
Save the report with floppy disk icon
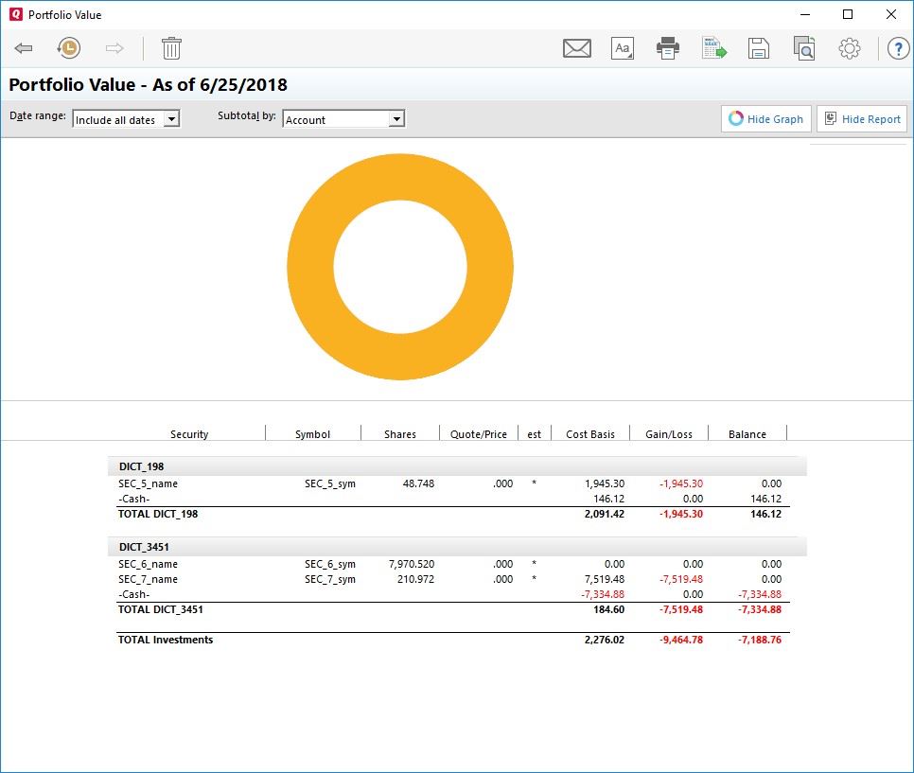[758, 48]
